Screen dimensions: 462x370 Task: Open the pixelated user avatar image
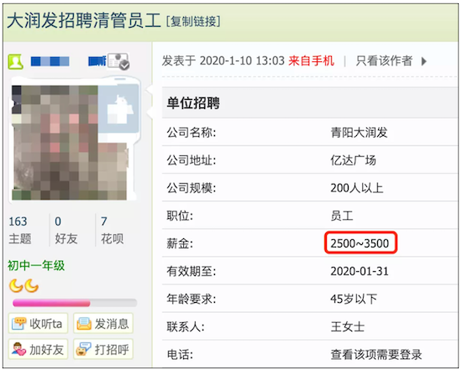point(74,139)
